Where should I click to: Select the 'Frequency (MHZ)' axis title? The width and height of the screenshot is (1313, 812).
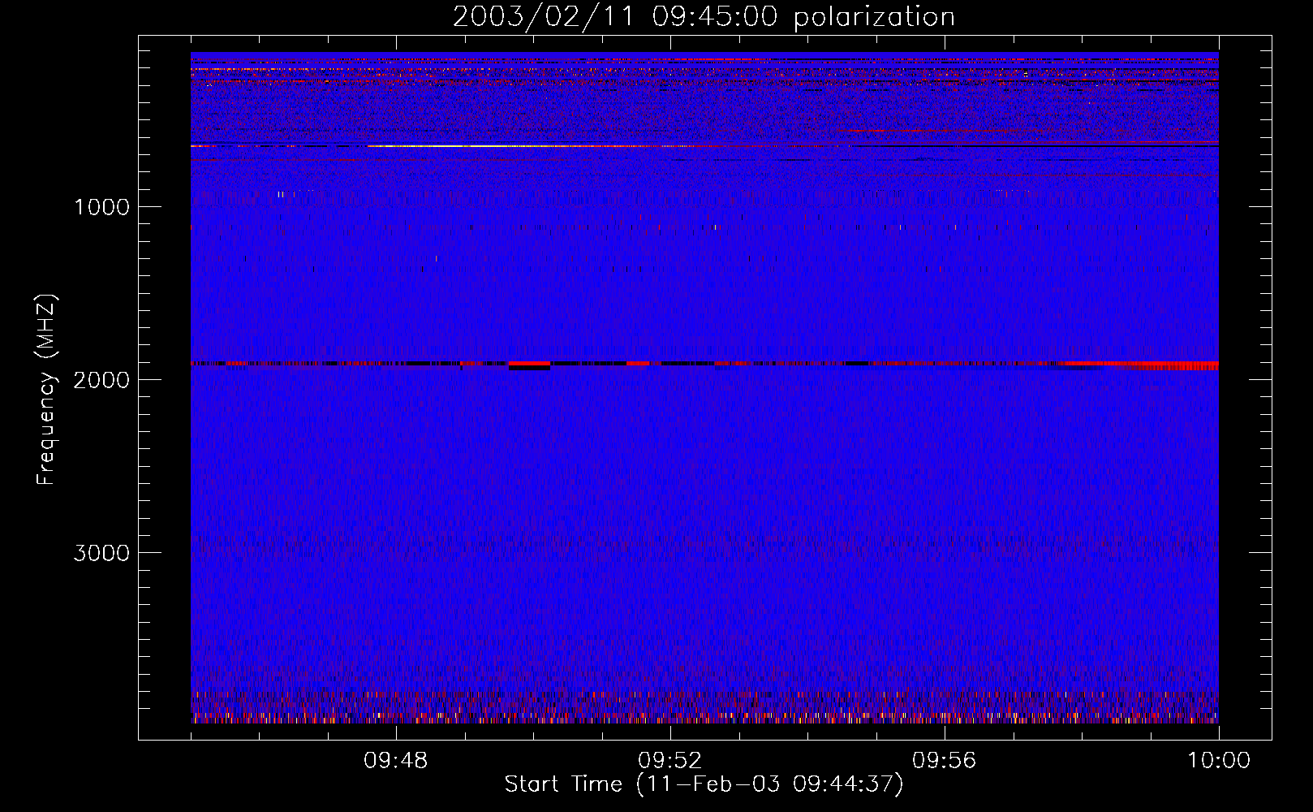47,390
